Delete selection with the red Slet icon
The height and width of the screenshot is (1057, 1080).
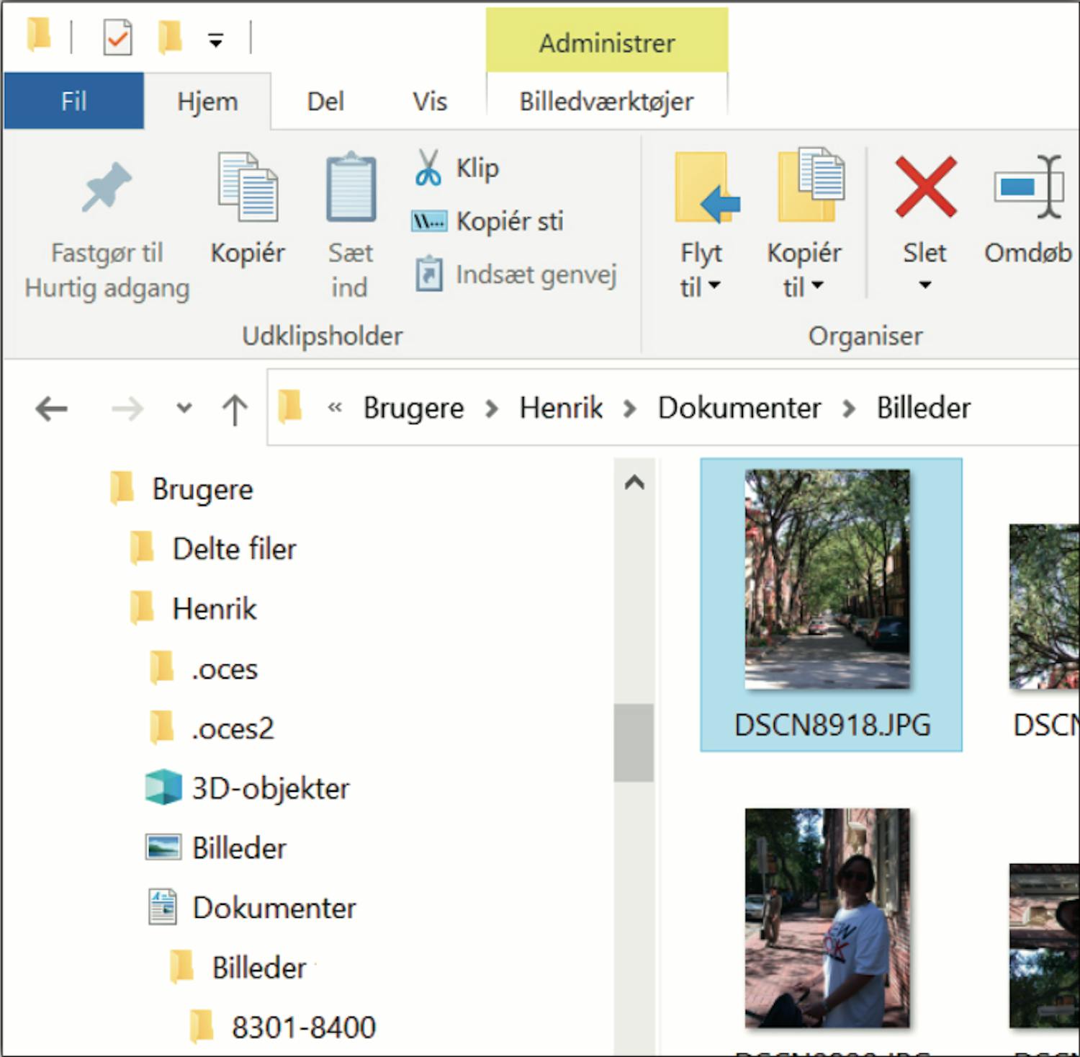pyautogui.click(x=924, y=189)
